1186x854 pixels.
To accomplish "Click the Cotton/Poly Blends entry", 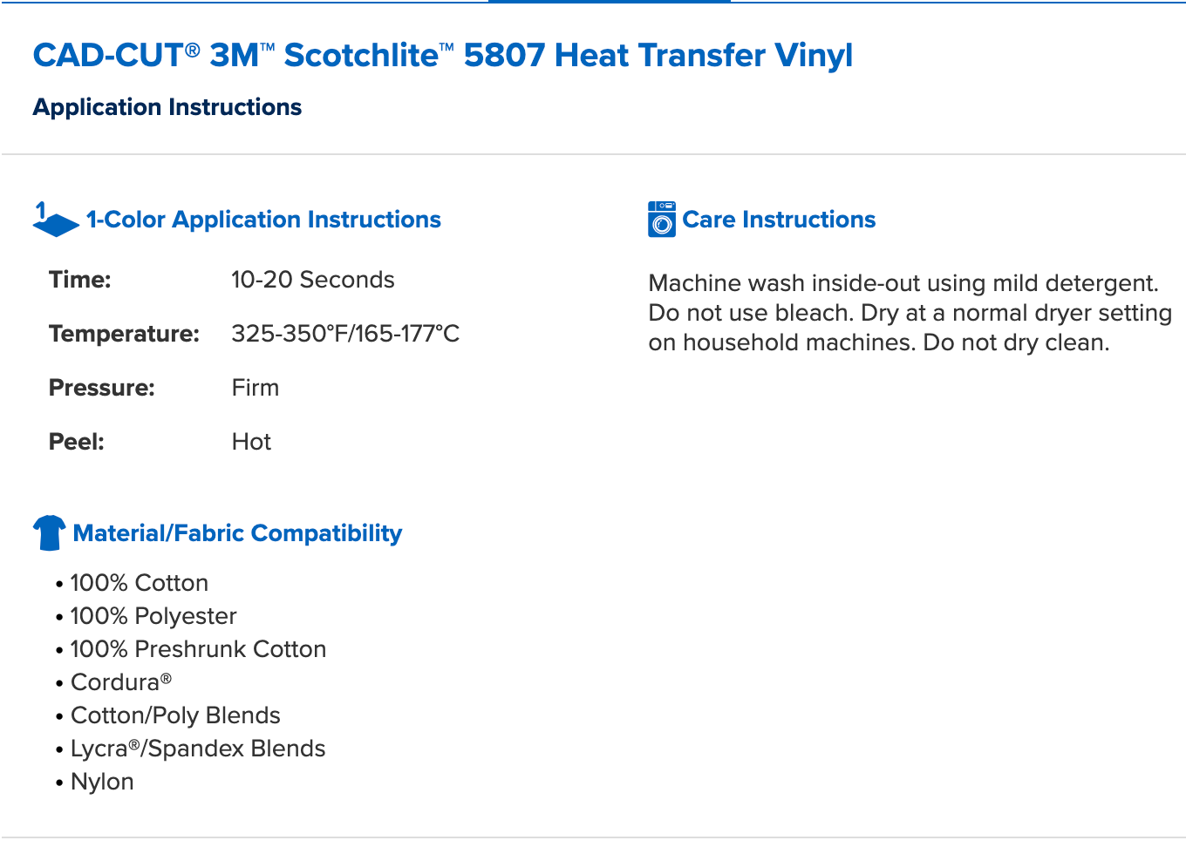I will tap(175, 715).
